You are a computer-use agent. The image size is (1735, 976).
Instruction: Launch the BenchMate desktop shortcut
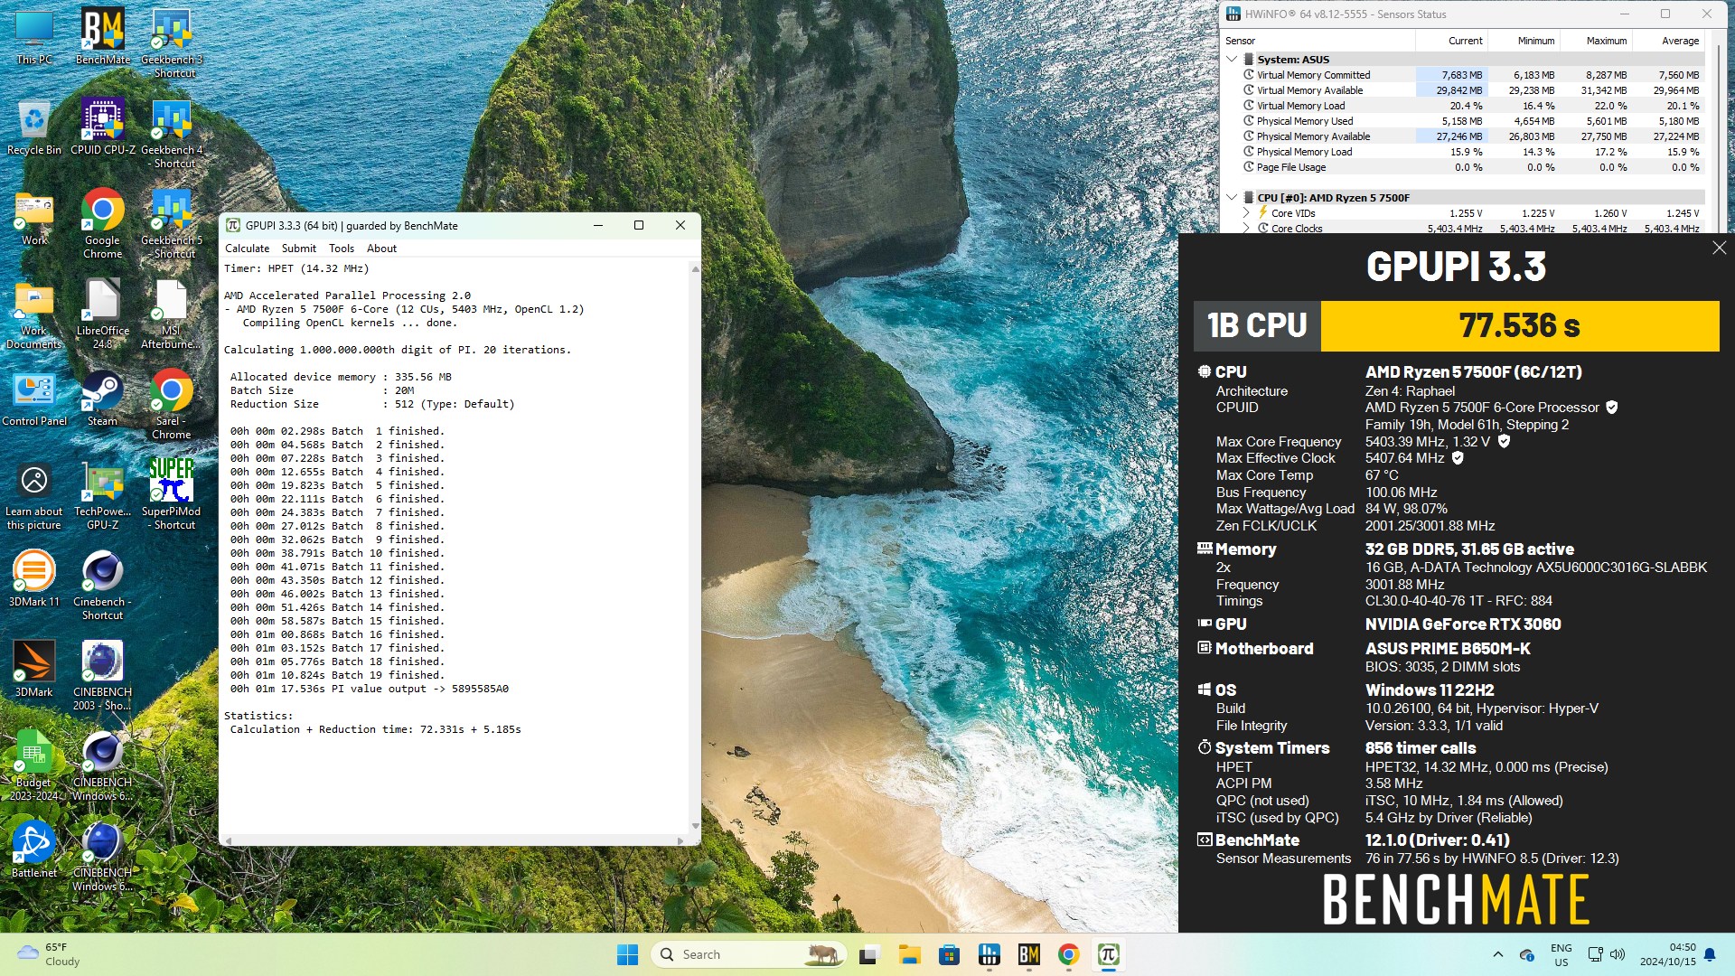[102, 37]
